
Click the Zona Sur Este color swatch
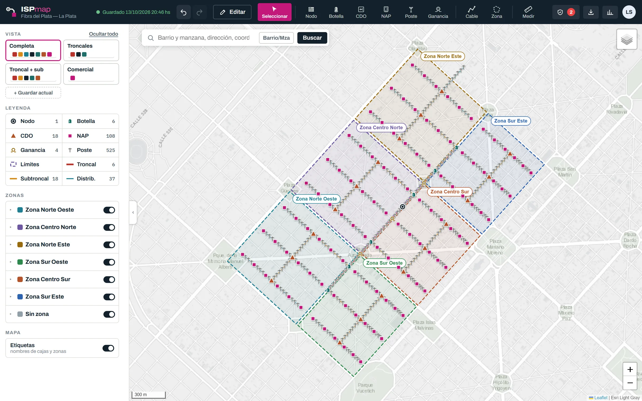20,297
